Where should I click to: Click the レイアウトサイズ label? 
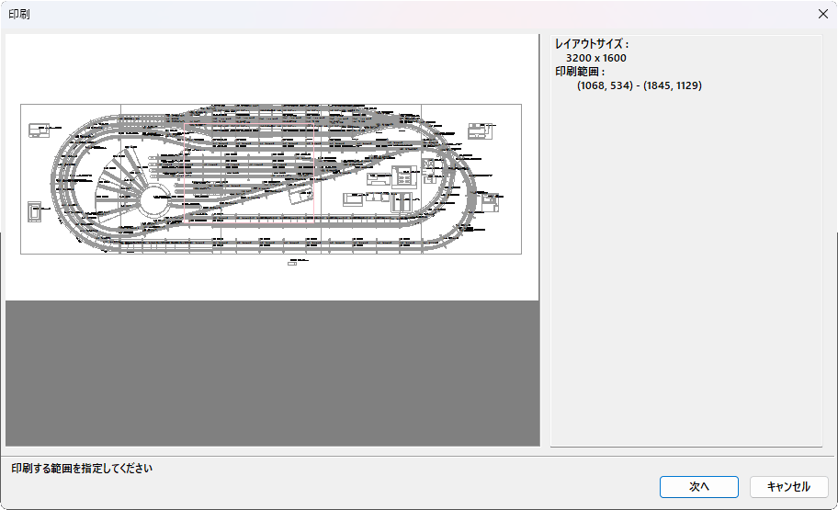(x=592, y=44)
